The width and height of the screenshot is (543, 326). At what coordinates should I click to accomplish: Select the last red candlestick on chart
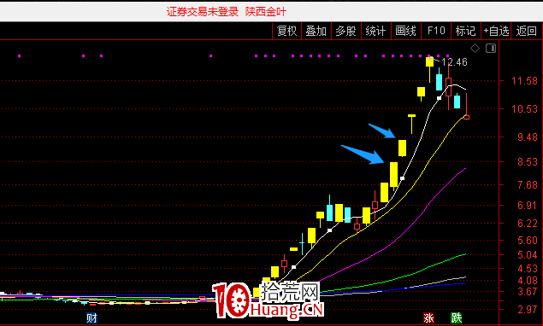(467, 117)
